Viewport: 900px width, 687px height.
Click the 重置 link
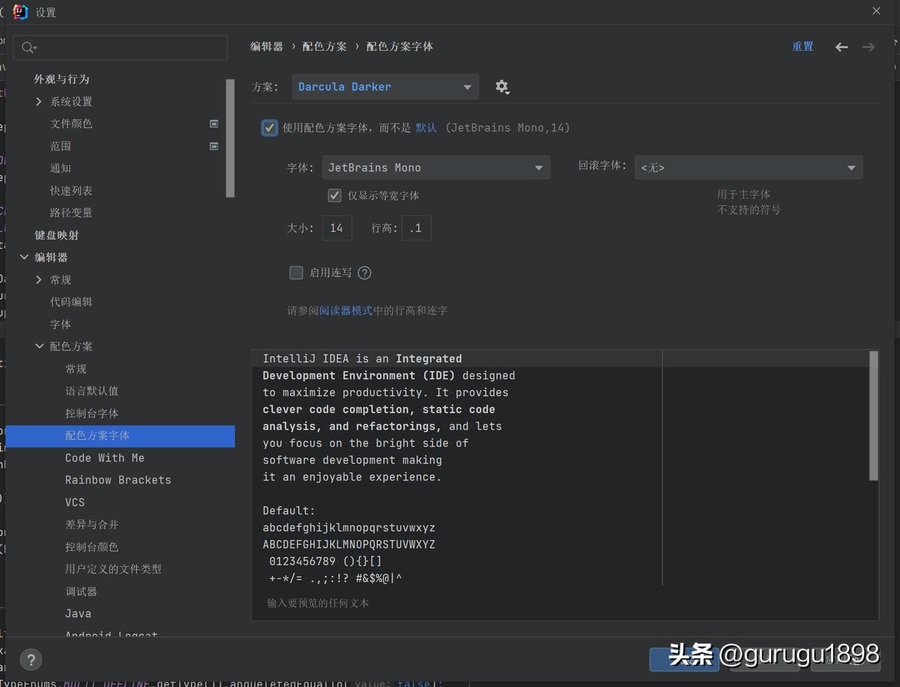click(803, 46)
